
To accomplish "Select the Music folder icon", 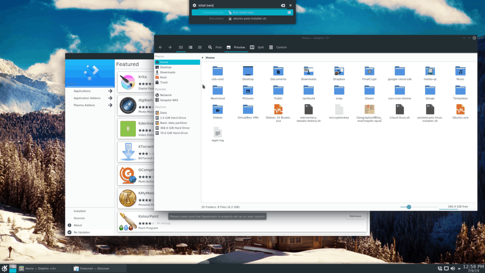I will pos(460,71).
